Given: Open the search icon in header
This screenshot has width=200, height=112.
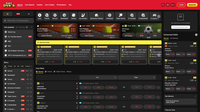Looking at the screenshot, I should point(163,5).
